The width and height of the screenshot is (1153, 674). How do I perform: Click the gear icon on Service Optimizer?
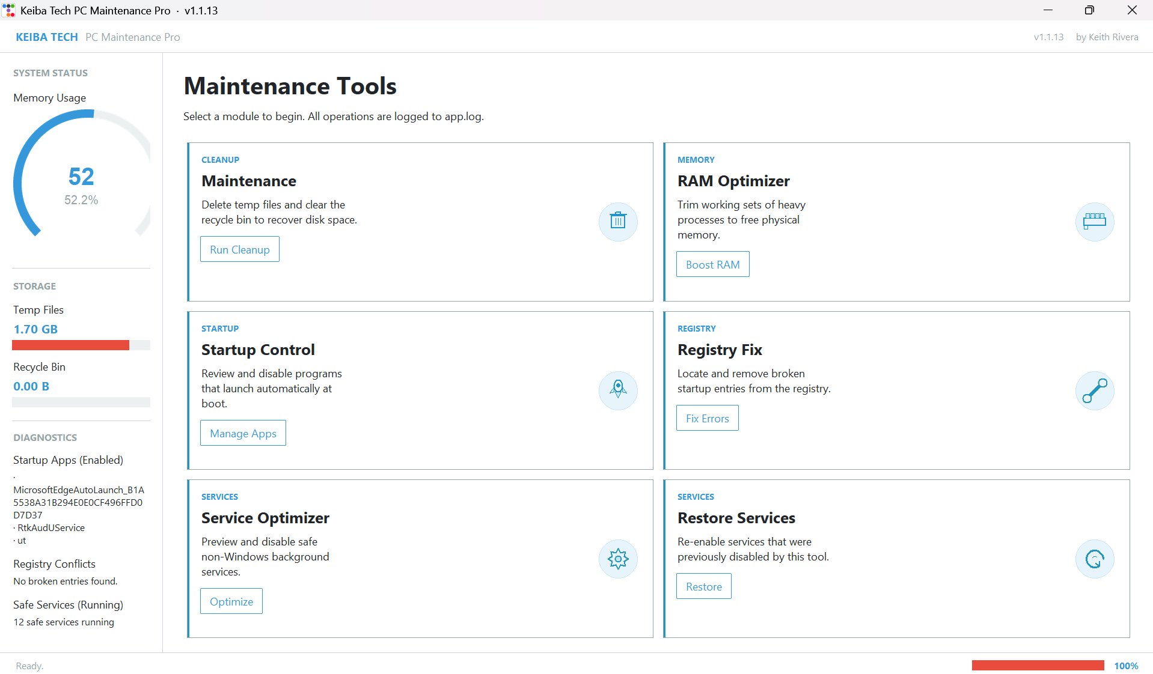(x=618, y=559)
